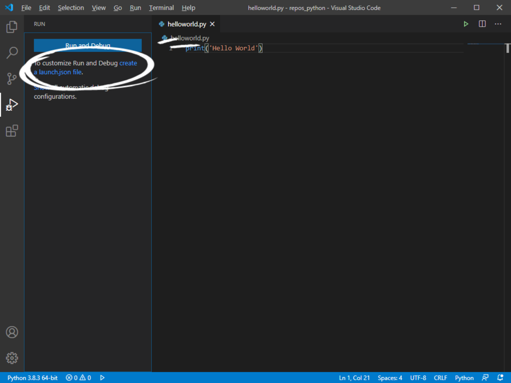Image resolution: width=511 pixels, height=383 pixels.
Task: Select the Run and Debug activity icon
Action: coord(11,105)
